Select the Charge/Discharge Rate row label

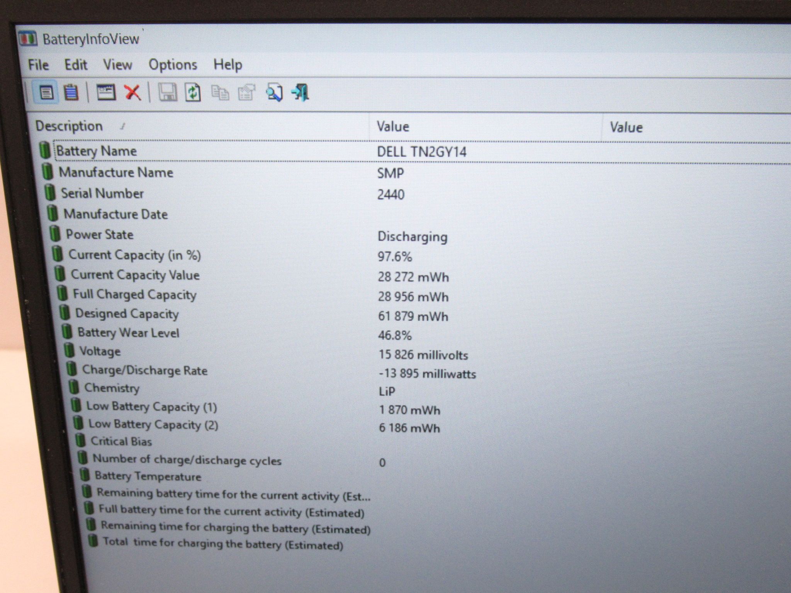145,370
